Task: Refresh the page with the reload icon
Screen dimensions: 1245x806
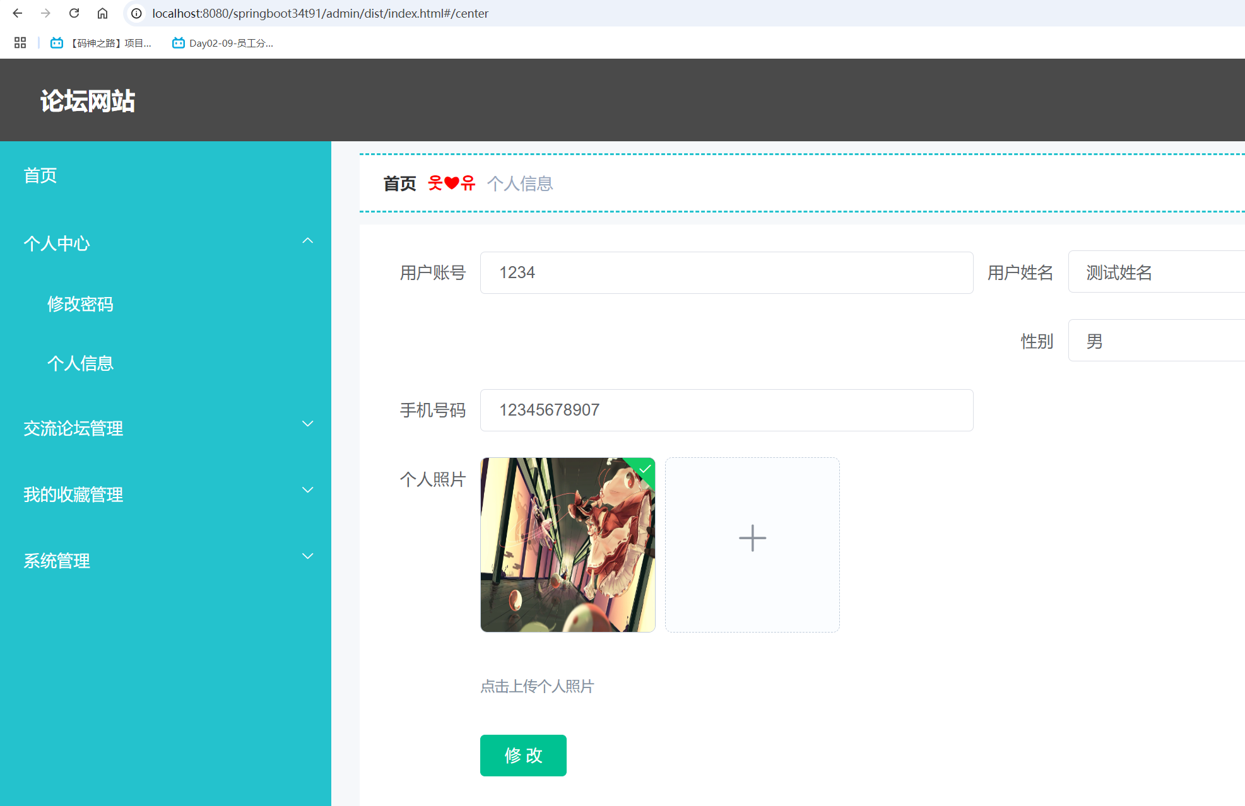Action: tap(74, 13)
